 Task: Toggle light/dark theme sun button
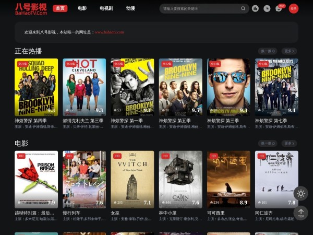301,193
